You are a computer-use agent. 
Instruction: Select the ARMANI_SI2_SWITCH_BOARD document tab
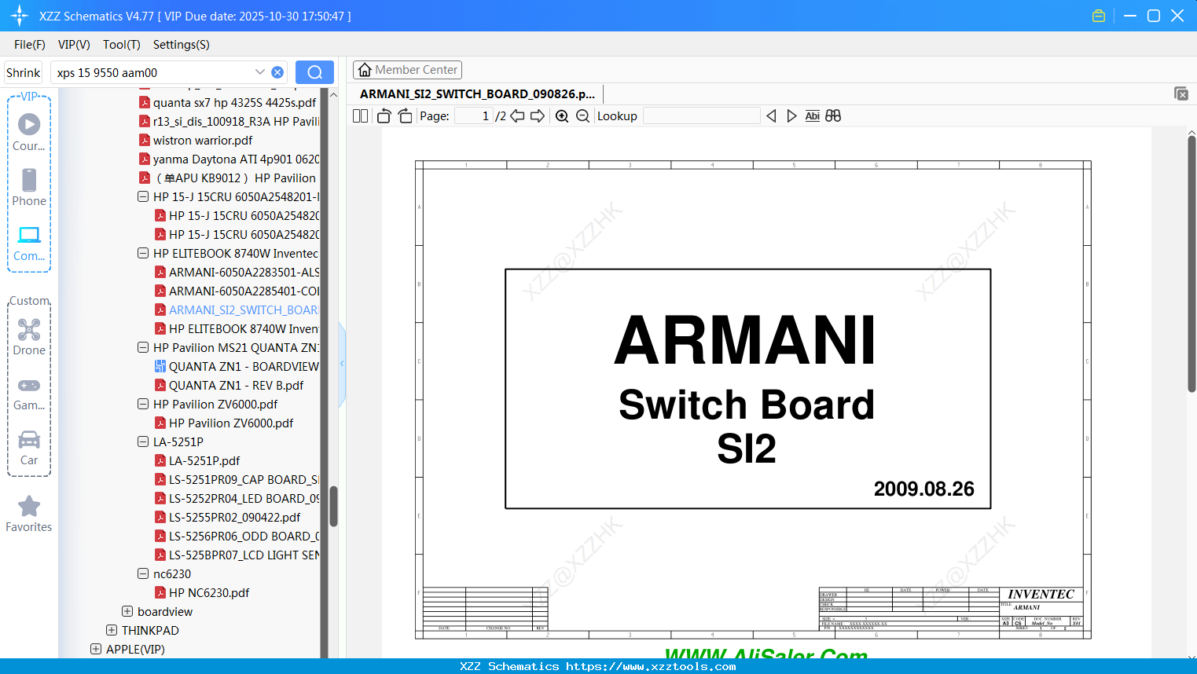[x=477, y=93]
